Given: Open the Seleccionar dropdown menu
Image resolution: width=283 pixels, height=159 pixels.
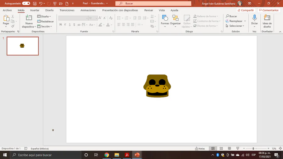Looking at the screenshot, I should coord(235,26).
